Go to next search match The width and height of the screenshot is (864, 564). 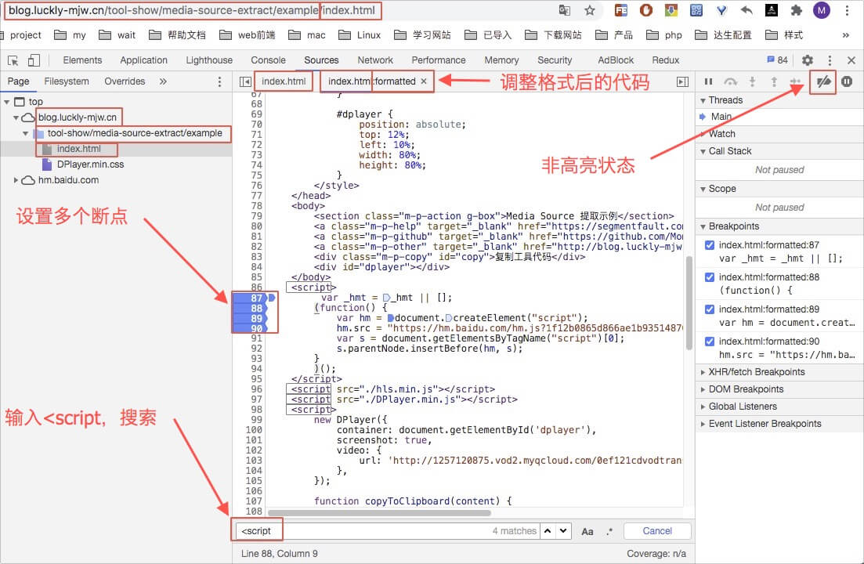pyautogui.click(x=563, y=531)
